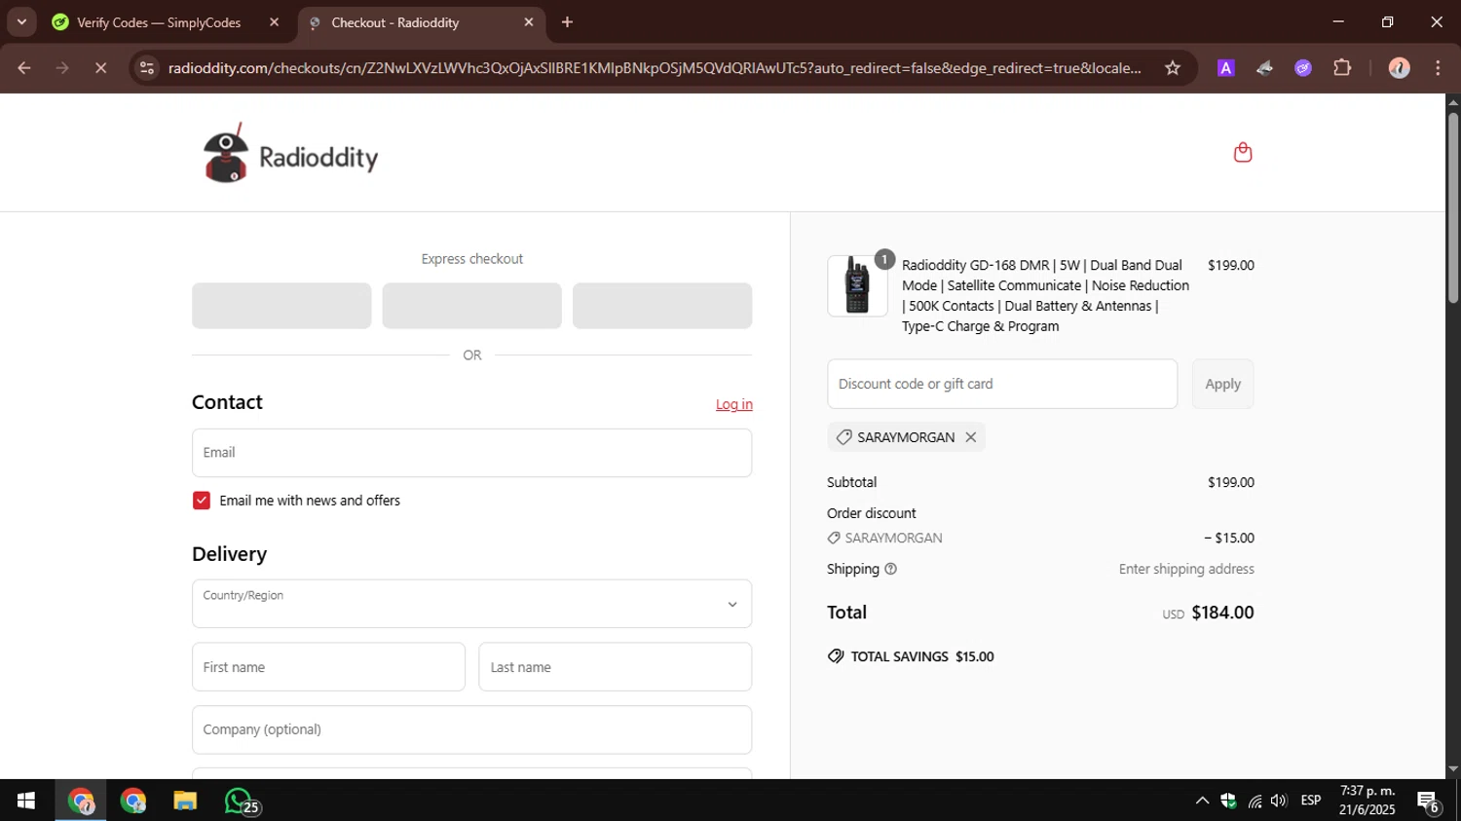This screenshot has width=1461, height=821.
Task: Go back to the previous page
Action: coord(24,68)
